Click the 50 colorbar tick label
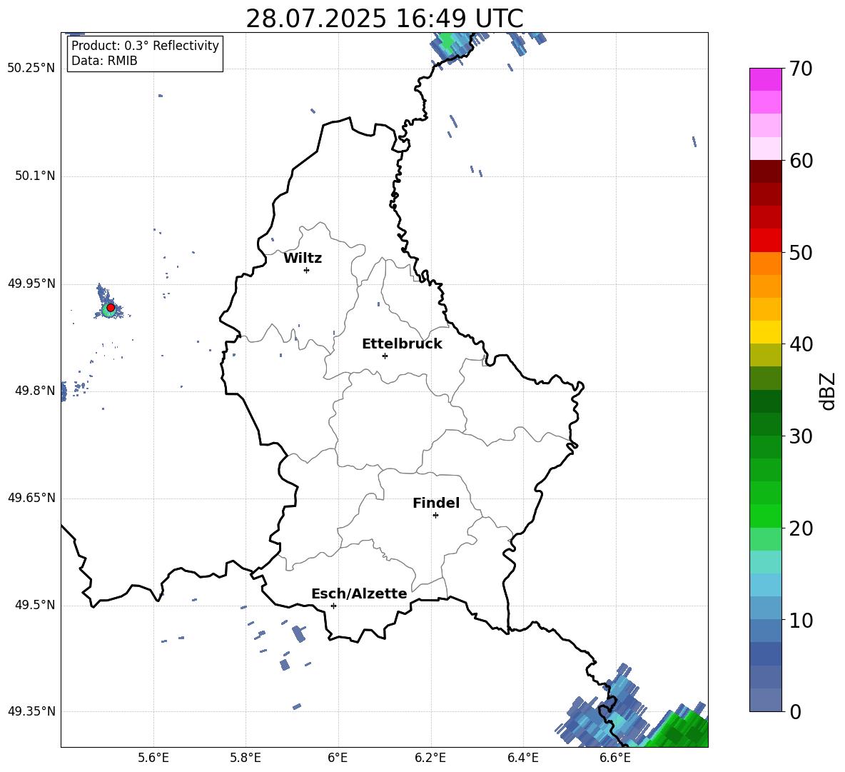Image resolution: width=845 pixels, height=772 pixels. (801, 253)
